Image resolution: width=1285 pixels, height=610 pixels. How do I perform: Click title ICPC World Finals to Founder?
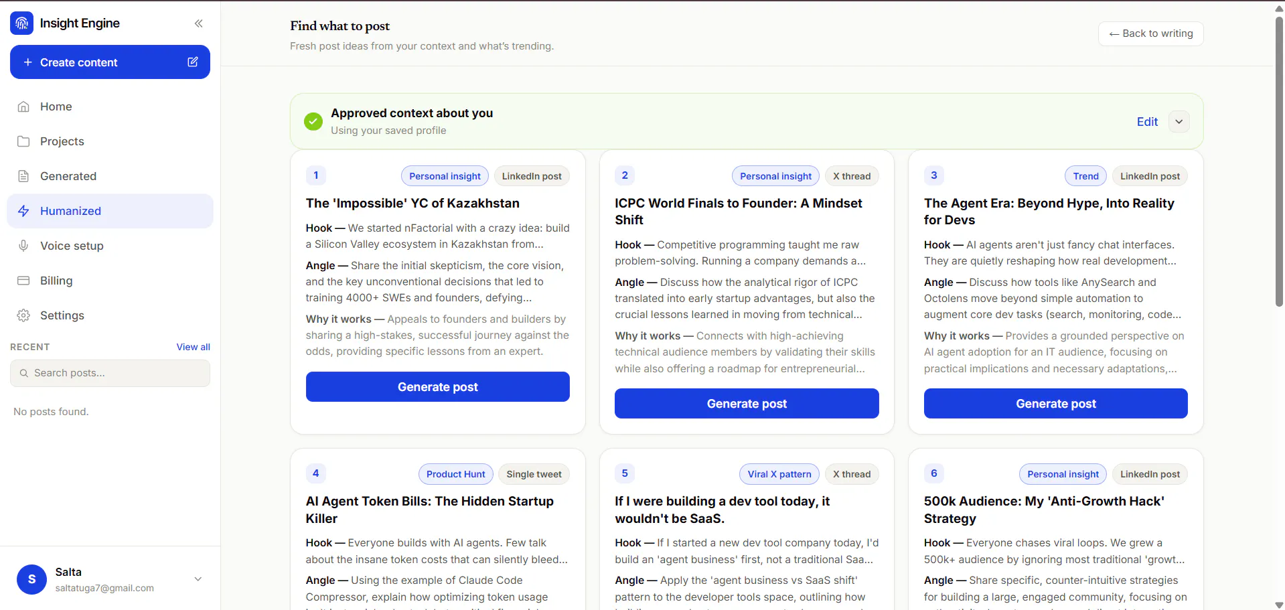click(739, 212)
